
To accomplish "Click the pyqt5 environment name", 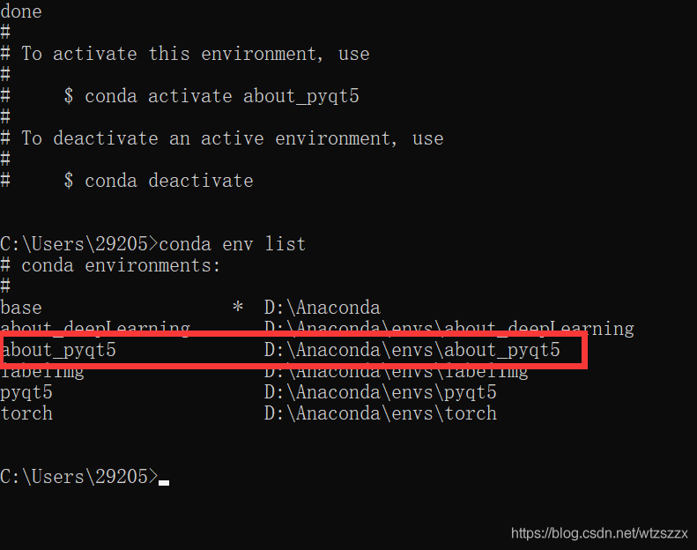I will (26, 392).
